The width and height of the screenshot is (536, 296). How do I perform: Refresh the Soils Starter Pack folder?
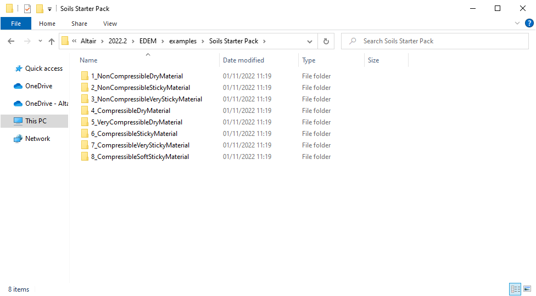(x=326, y=41)
